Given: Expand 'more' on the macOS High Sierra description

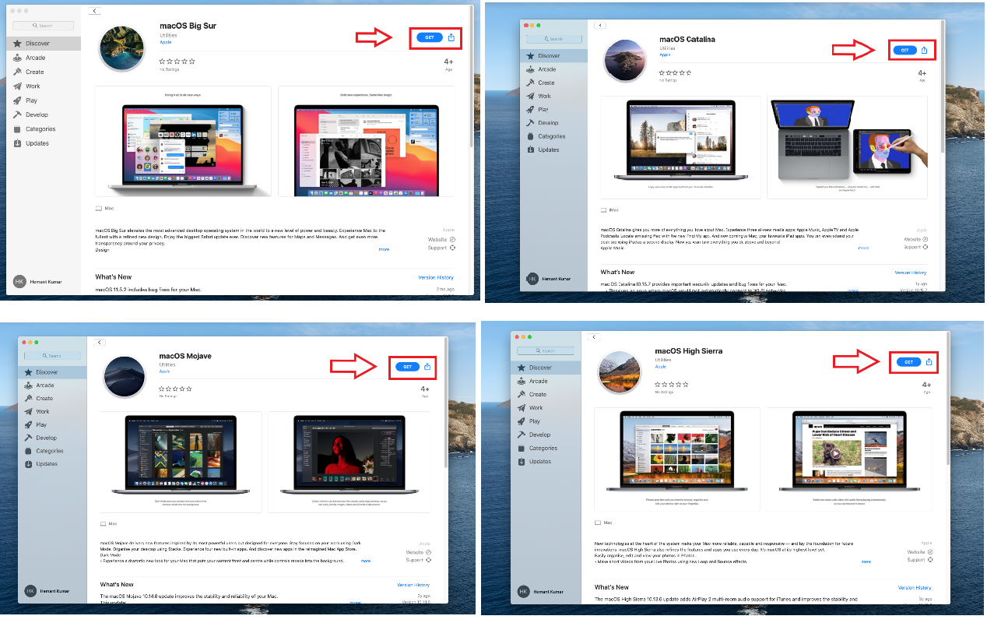Looking at the screenshot, I should point(866,561).
